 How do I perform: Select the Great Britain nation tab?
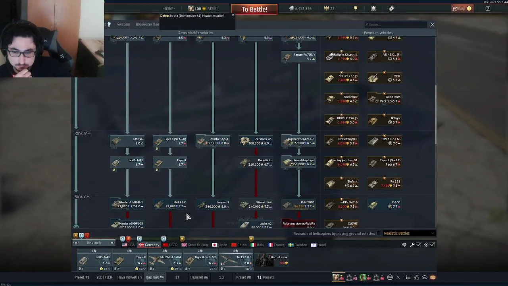tap(195, 245)
